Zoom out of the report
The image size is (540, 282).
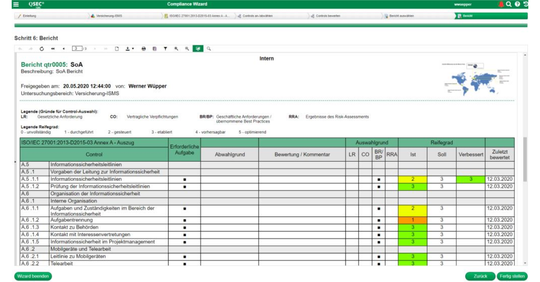click(187, 48)
